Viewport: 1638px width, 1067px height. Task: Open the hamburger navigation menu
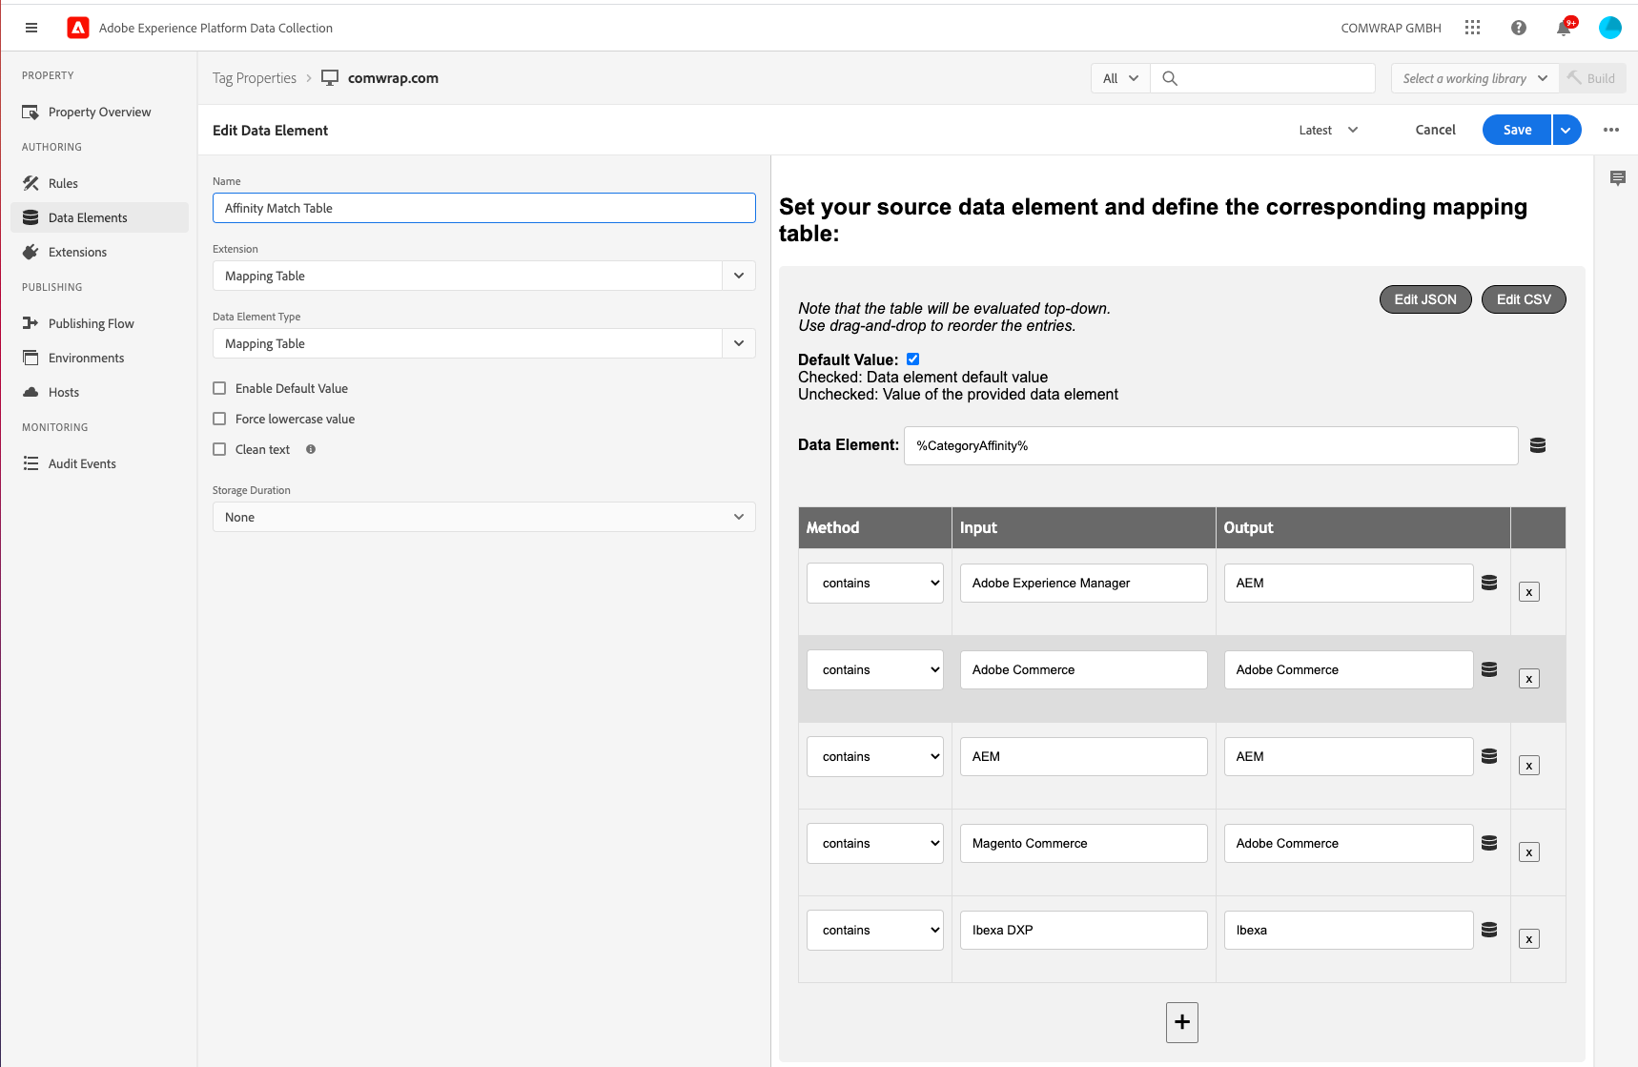coord(31,28)
